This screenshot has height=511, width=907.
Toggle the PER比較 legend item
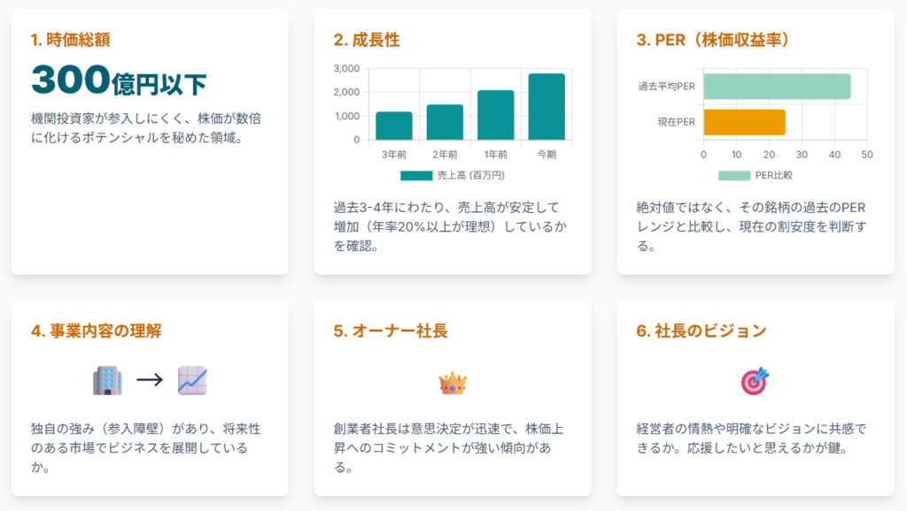[756, 176]
